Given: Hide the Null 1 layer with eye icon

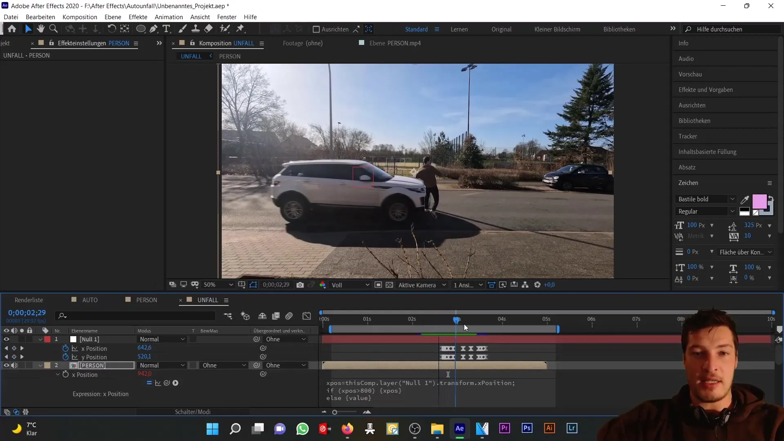Looking at the screenshot, I should [6, 339].
